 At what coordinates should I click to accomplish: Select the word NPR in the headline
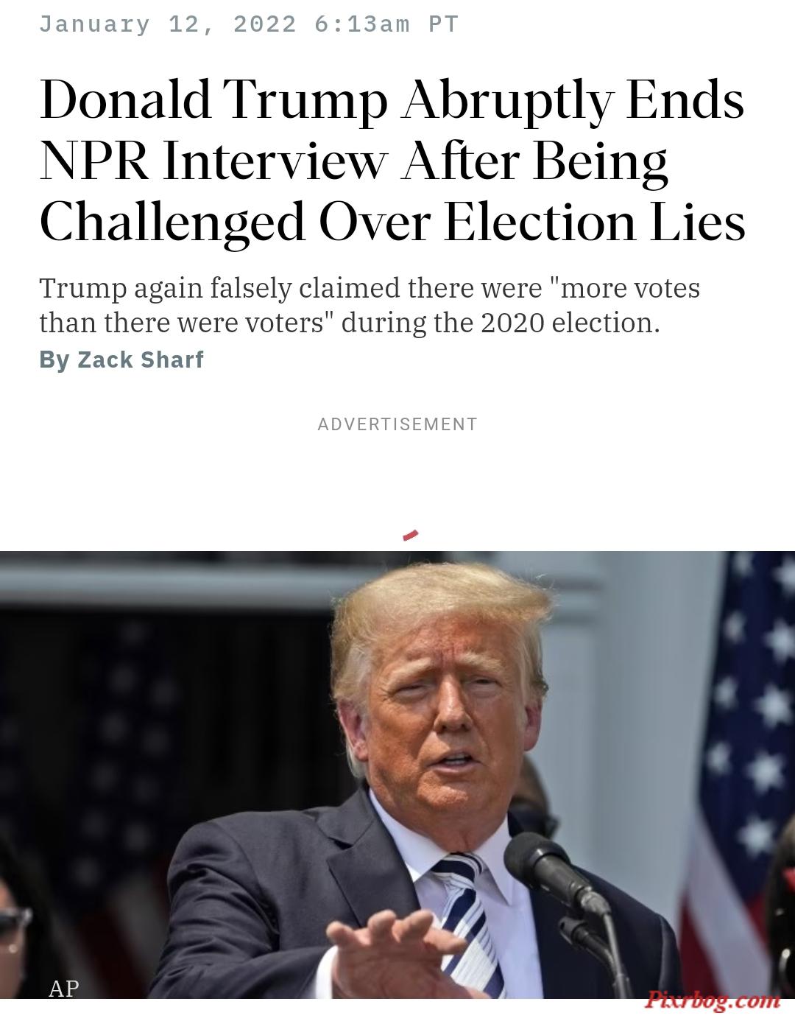[93, 161]
